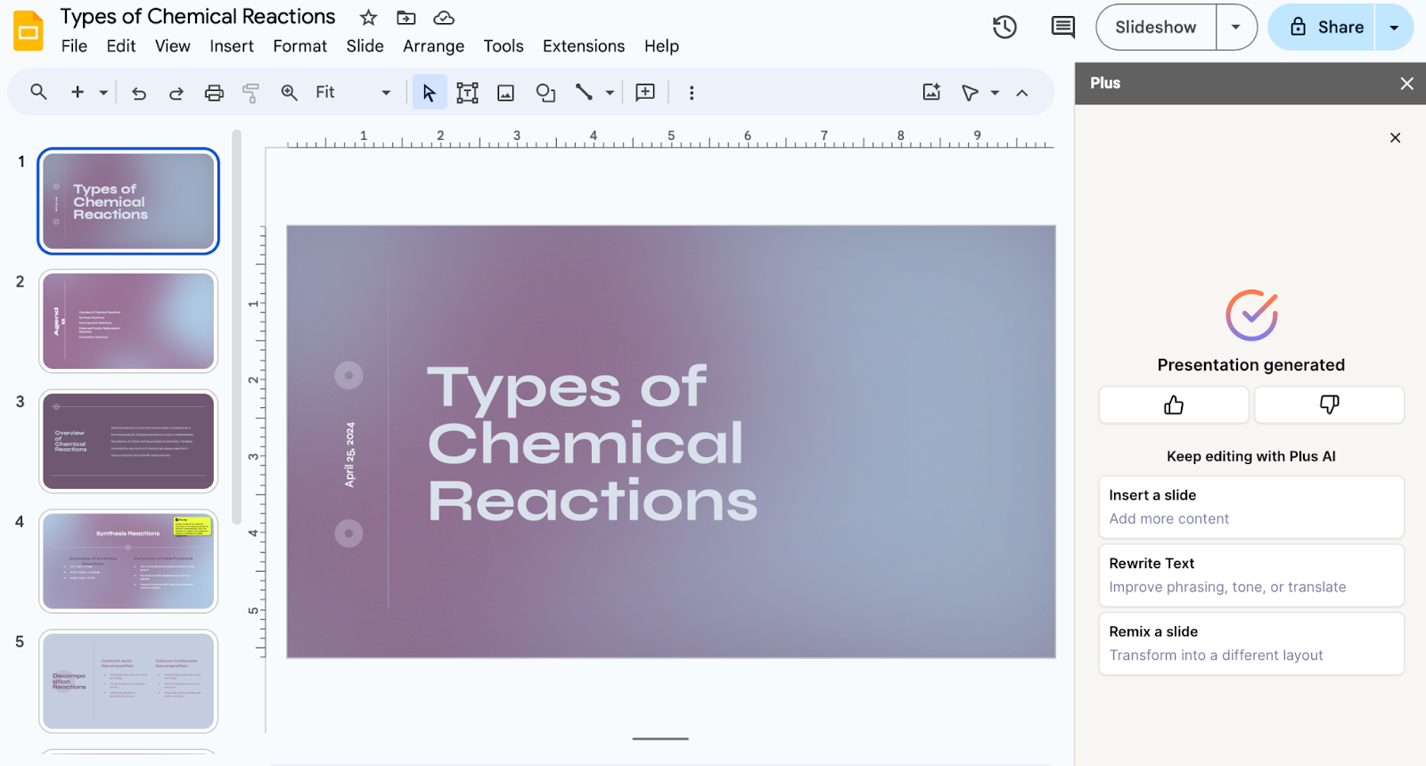Image resolution: width=1426 pixels, height=766 pixels.
Task: Open the Slide menu
Action: click(x=365, y=46)
